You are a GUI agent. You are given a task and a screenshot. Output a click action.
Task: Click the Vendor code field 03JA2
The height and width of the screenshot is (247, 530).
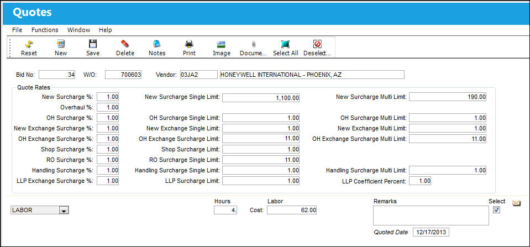tap(198, 75)
